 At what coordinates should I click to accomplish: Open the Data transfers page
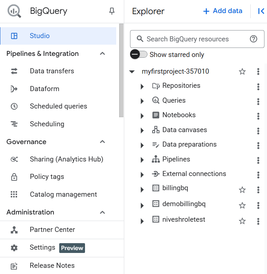(x=52, y=71)
